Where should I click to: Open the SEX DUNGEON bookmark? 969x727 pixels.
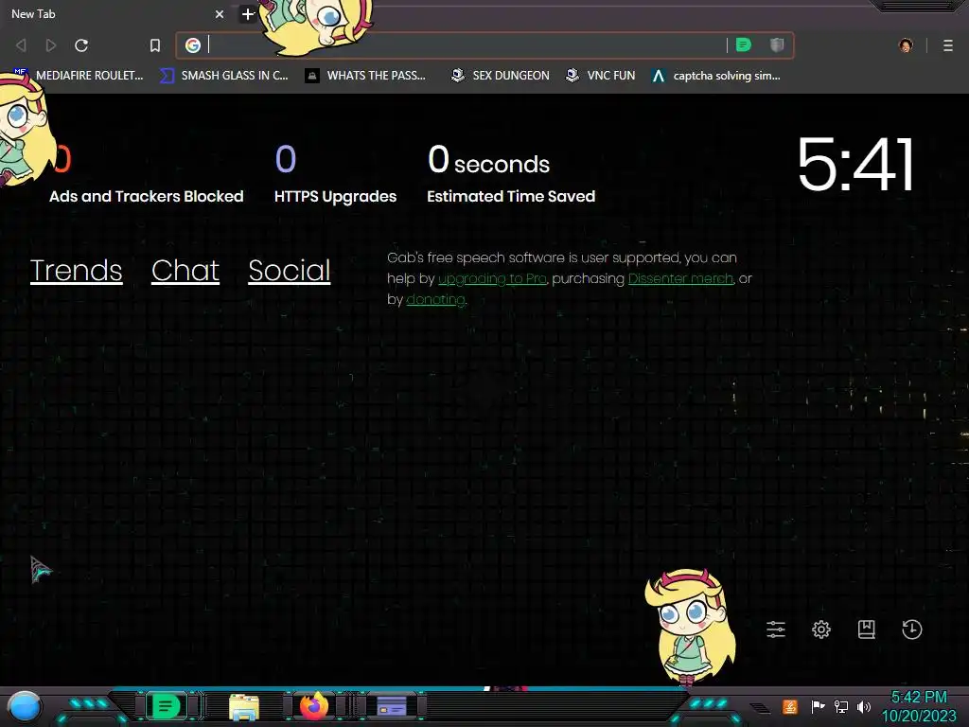[x=500, y=76]
